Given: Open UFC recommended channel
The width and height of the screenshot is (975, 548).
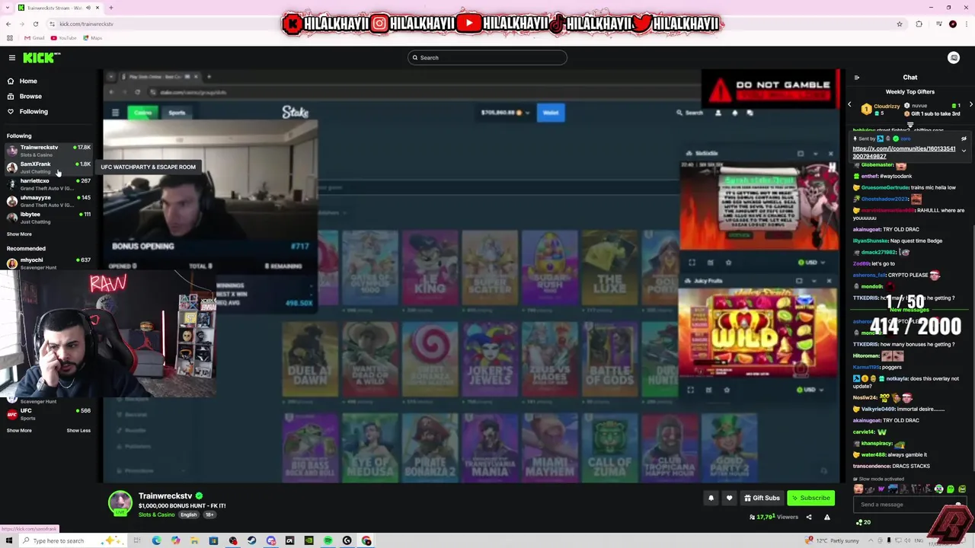Looking at the screenshot, I should [49, 413].
